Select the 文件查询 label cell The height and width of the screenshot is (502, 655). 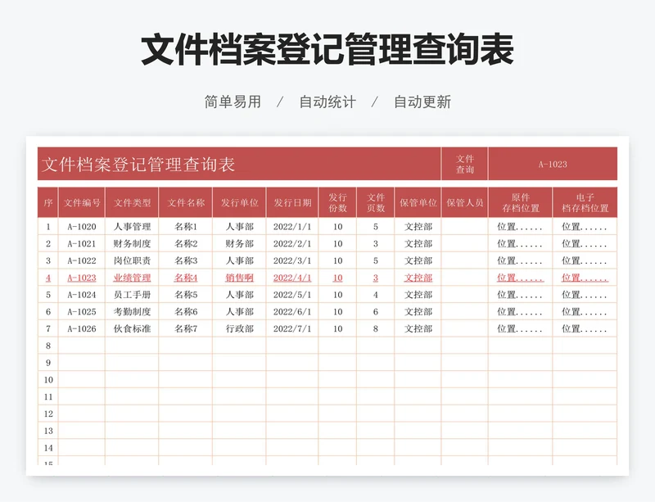(x=464, y=164)
